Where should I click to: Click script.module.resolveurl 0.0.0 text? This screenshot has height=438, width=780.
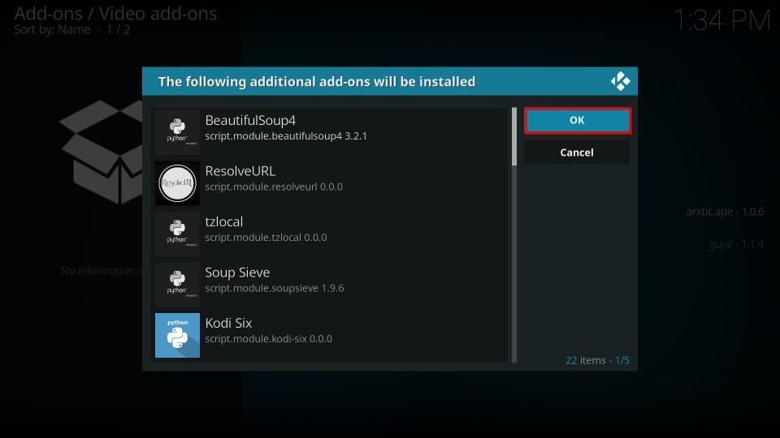point(274,187)
